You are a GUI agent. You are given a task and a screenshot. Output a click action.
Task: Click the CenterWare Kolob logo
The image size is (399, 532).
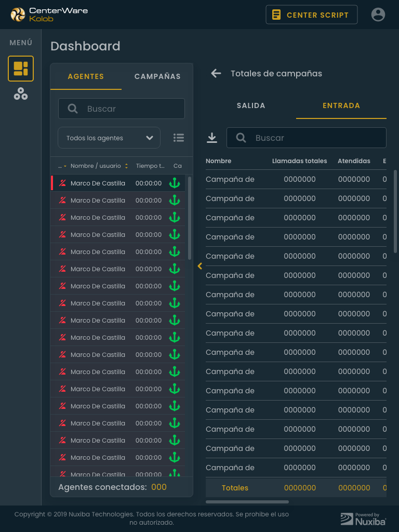pos(49,15)
